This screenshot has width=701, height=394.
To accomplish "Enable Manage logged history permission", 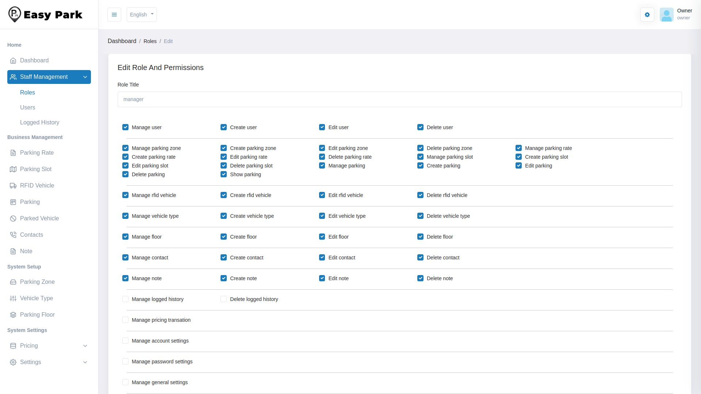I will (125, 299).
